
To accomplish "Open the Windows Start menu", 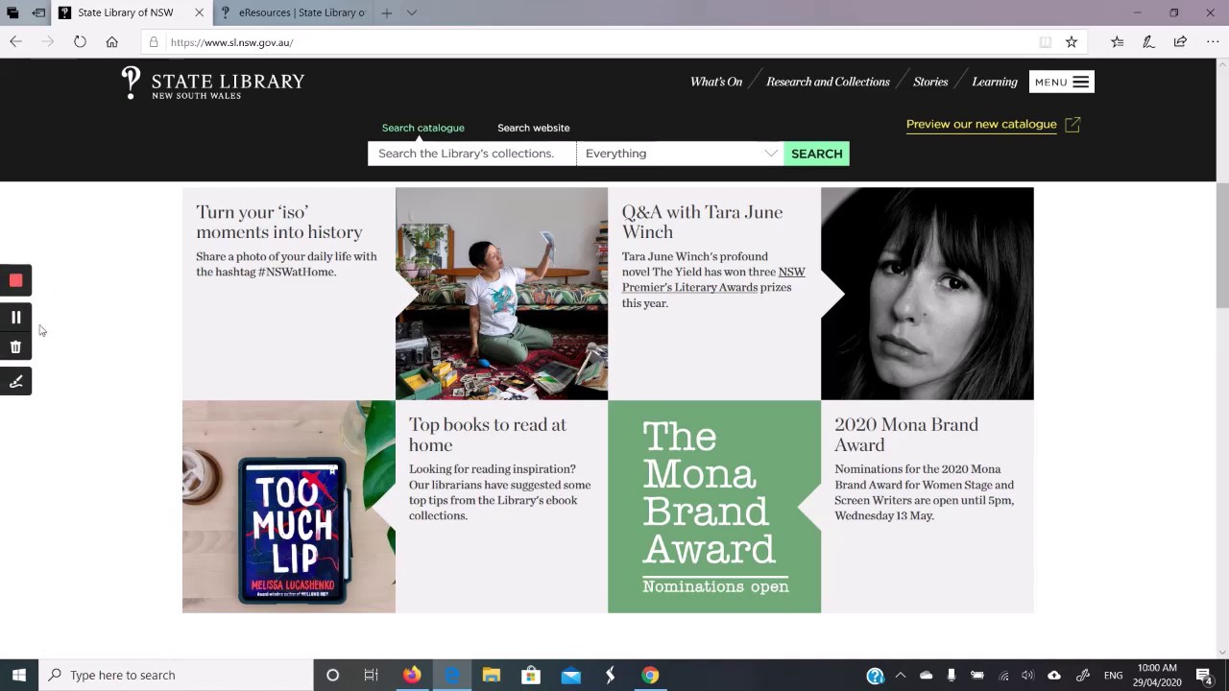I will pyautogui.click(x=19, y=675).
